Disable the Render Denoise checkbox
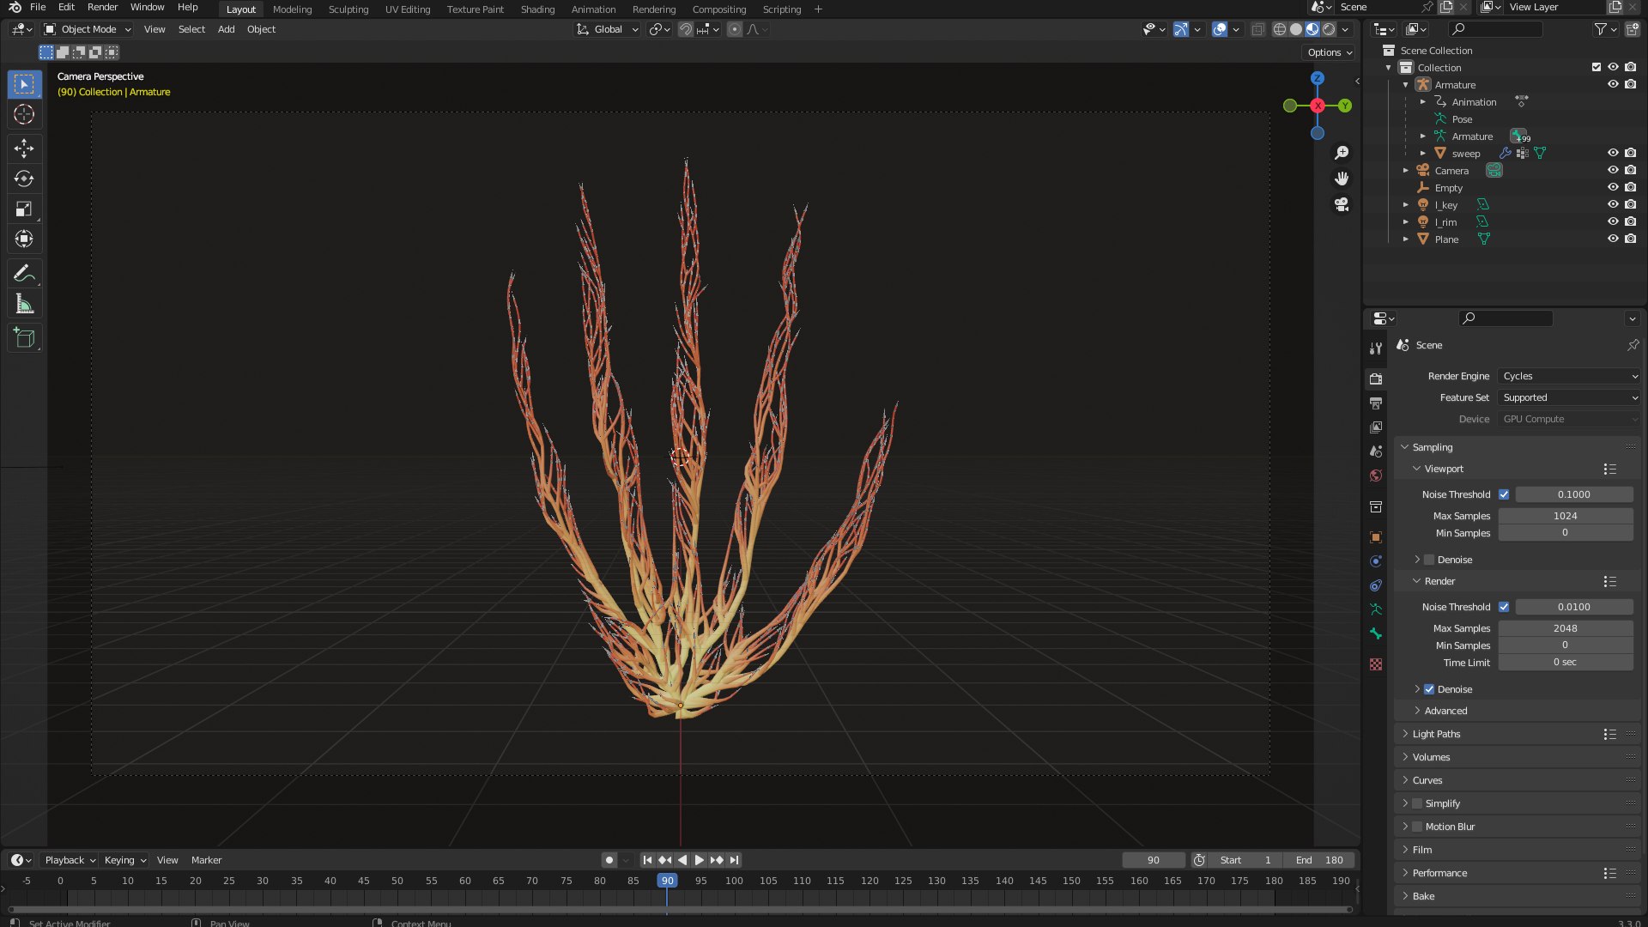This screenshot has width=1648, height=927. point(1429,689)
